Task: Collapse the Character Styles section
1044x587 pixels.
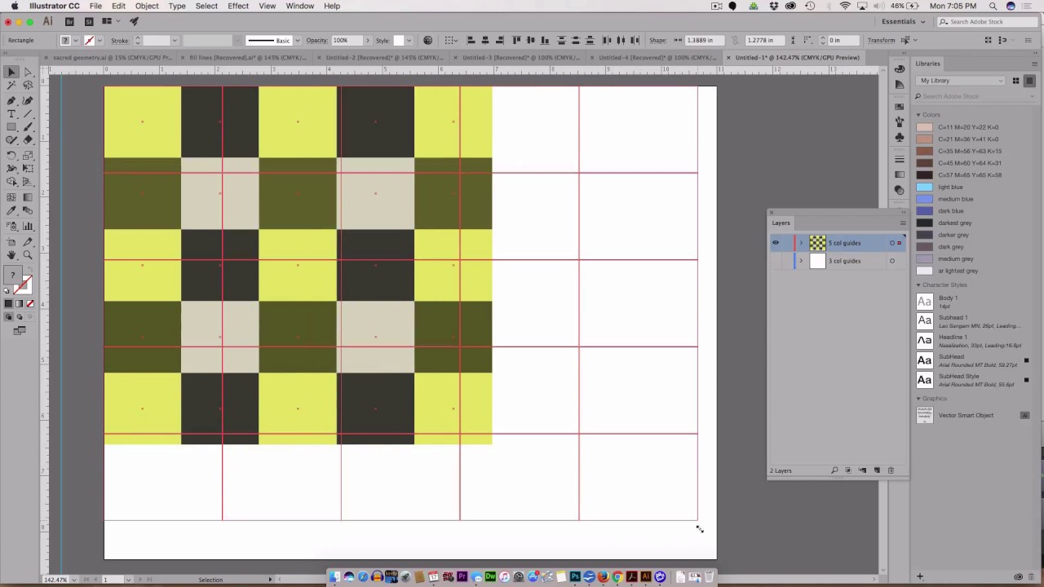Action: coord(918,285)
